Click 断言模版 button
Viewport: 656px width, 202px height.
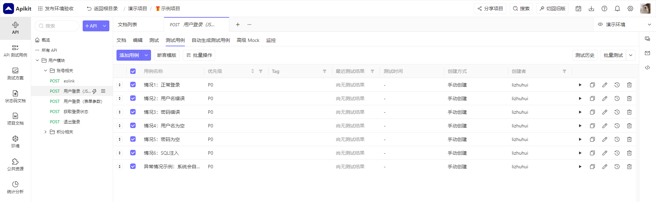[x=167, y=55]
